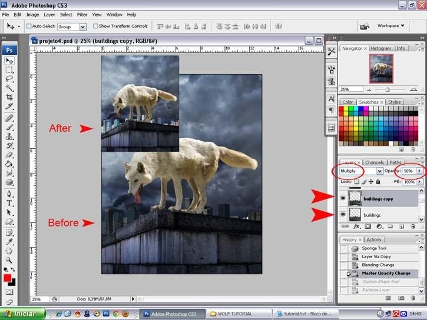Select the Path Selection tool
427x320 pixels.
coord(9,212)
